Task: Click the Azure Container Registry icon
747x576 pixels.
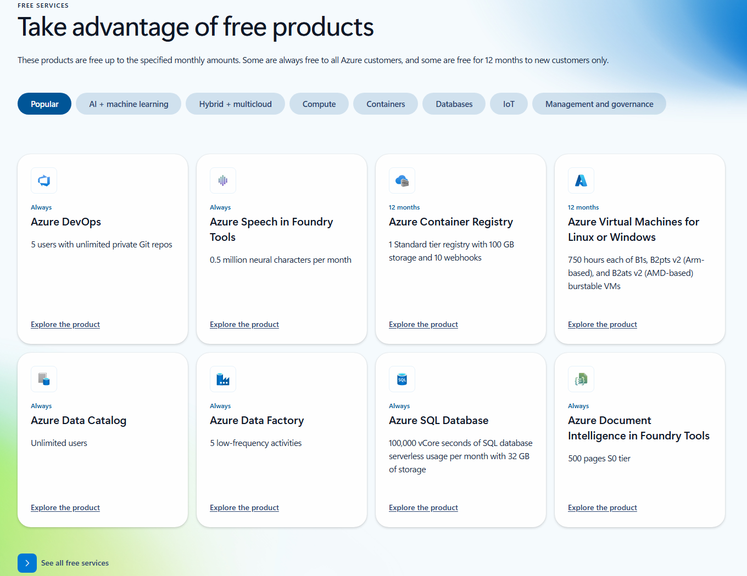Action: [402, 180]
